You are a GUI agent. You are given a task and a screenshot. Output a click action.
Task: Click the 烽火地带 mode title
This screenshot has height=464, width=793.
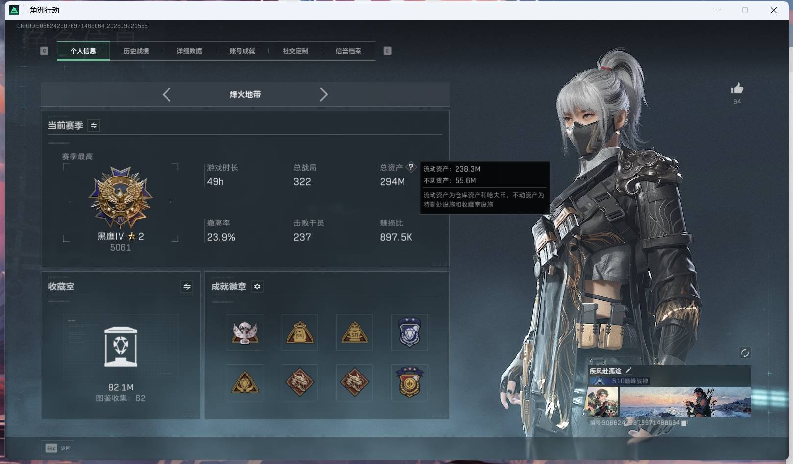[245, 94]
